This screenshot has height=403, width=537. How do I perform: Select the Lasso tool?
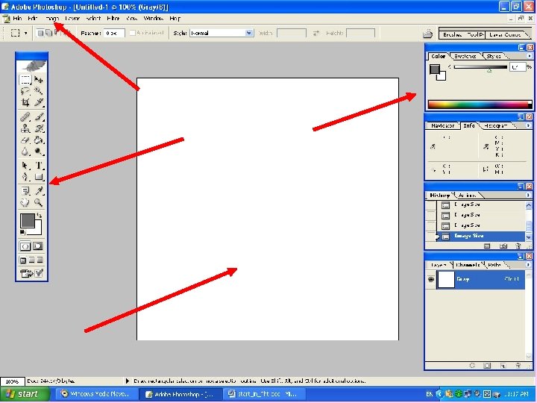[25, 91]
